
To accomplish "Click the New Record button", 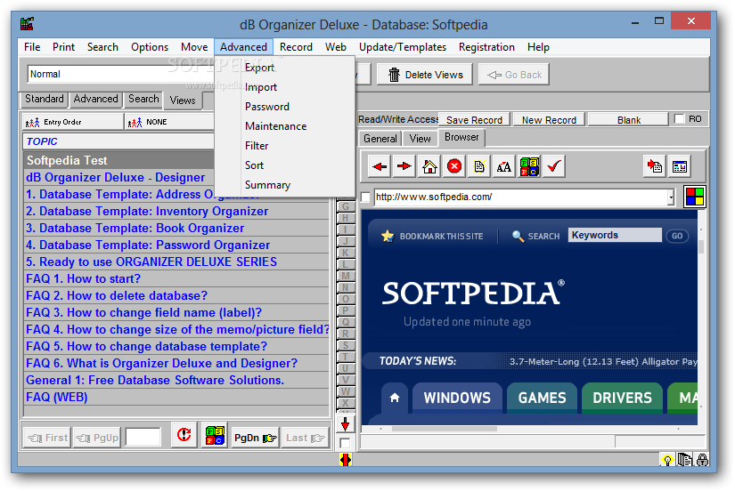I will tap(549, 120).
